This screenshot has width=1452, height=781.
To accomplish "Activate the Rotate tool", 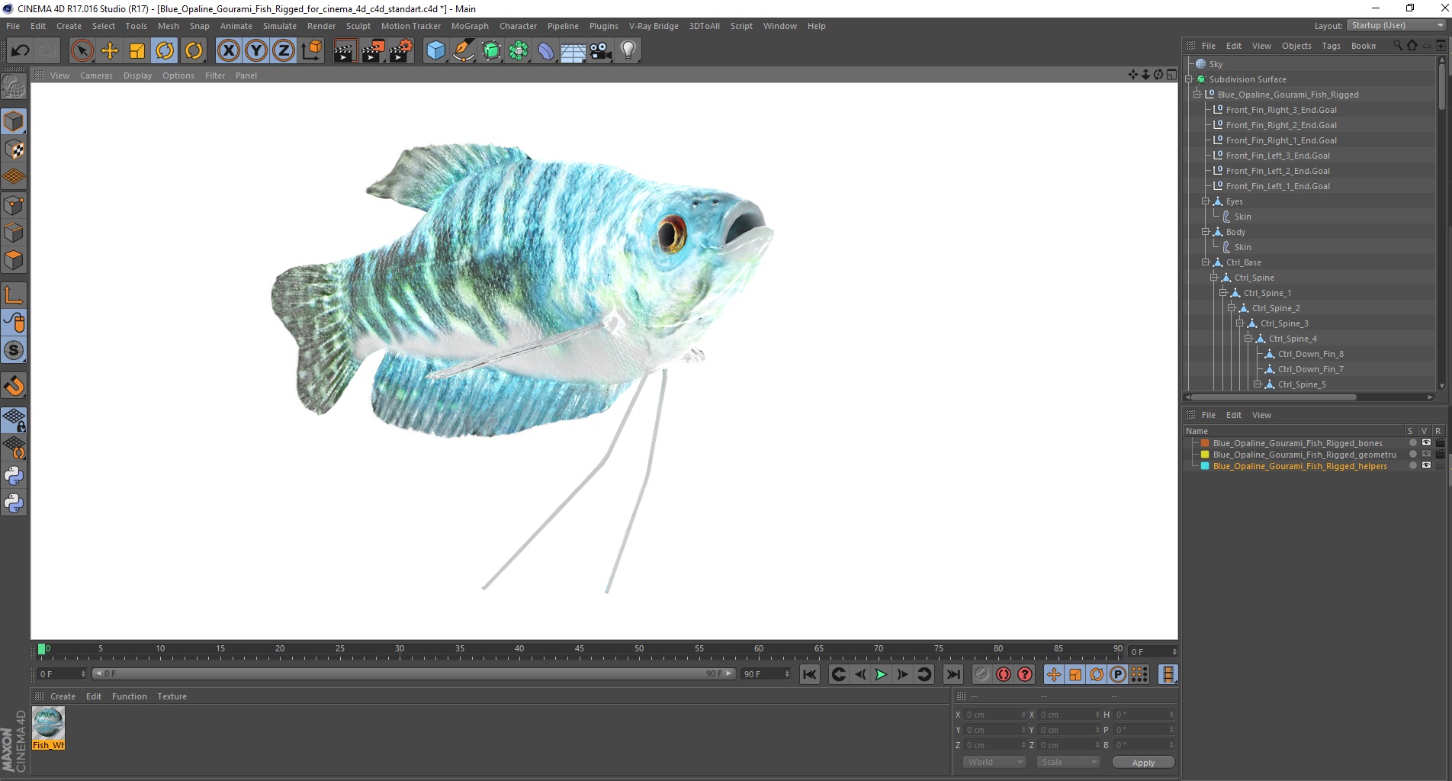I will point(165,51).
